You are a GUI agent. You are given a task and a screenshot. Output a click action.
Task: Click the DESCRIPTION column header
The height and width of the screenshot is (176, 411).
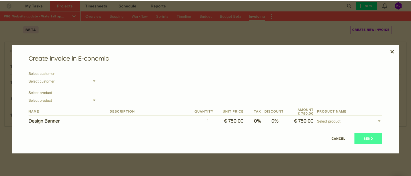pos(122,111)
